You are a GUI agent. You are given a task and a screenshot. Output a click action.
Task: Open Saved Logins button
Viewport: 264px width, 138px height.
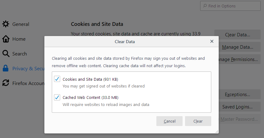click(237, 107)
